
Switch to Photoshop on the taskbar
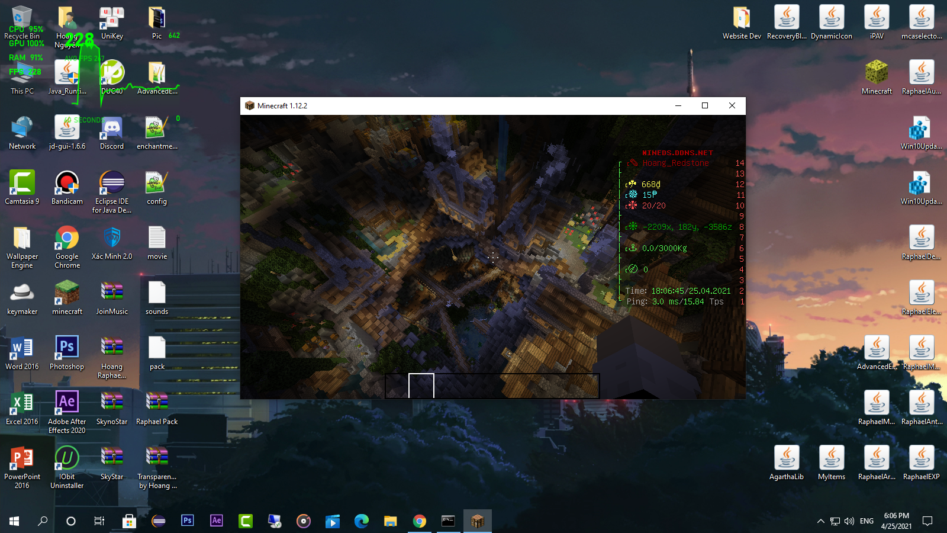pyautogui.click(x=188, y=521)
